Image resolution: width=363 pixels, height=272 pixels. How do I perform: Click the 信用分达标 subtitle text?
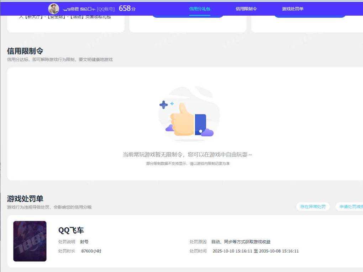click(60, 60)
